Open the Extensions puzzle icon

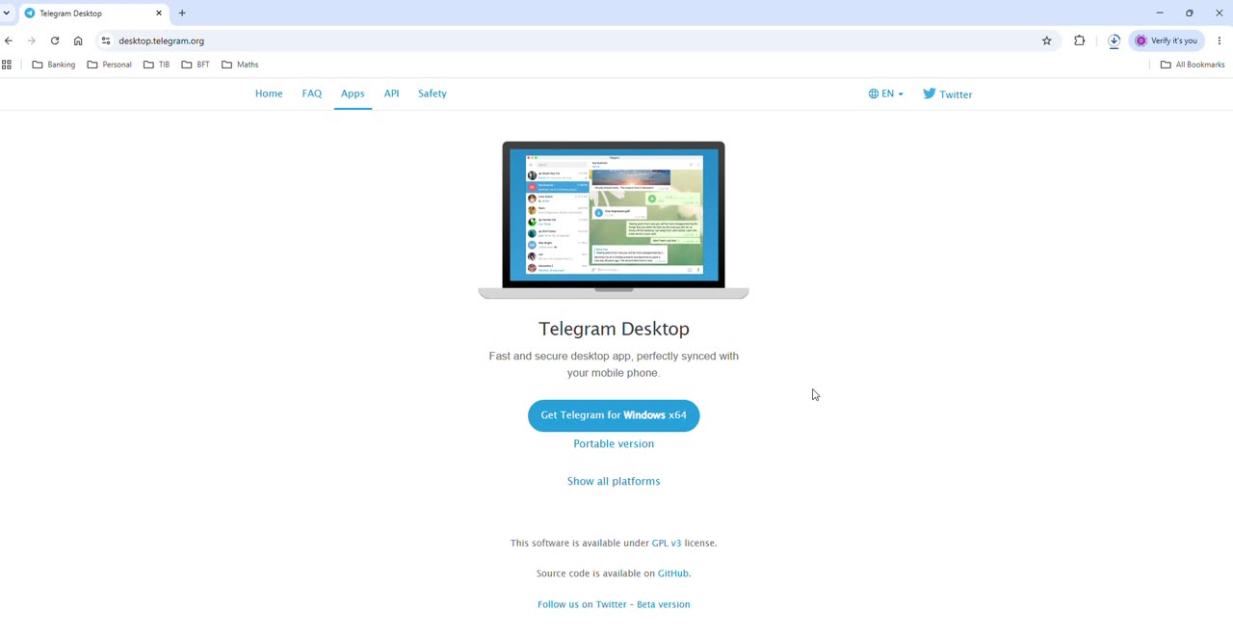point(1080,40)
